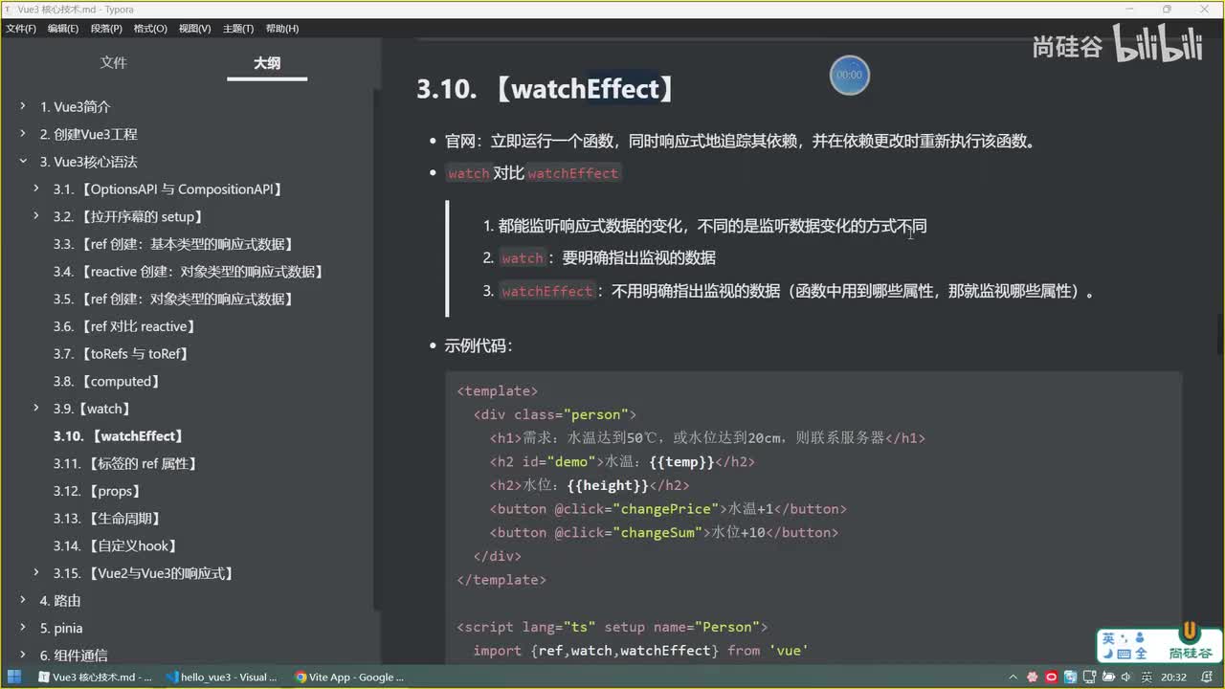
Task: Jump to outline item '4. 路由'
Action: point(60,601)
